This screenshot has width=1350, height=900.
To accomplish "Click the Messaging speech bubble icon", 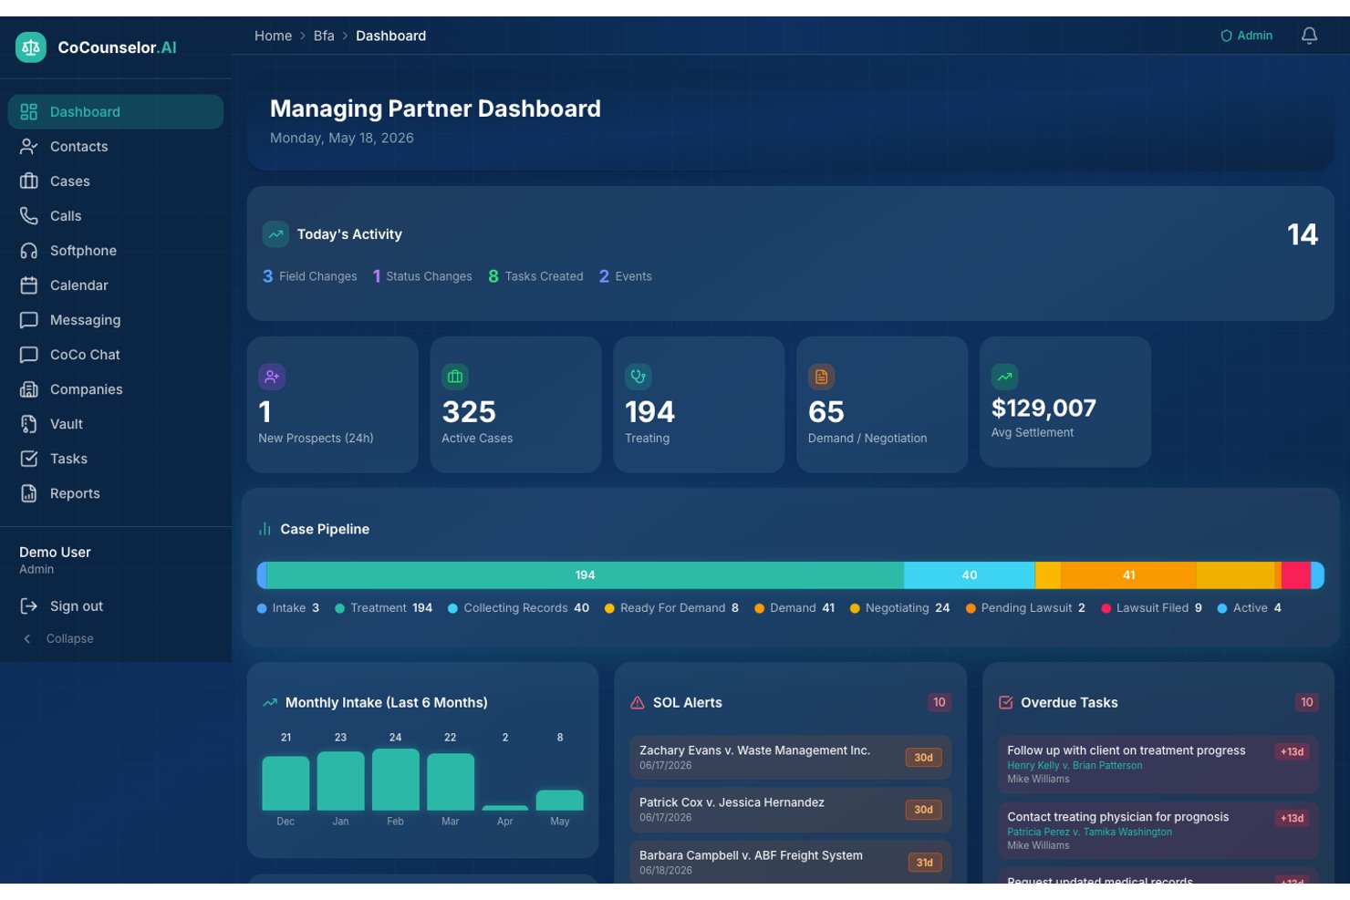I will [29, 320].
